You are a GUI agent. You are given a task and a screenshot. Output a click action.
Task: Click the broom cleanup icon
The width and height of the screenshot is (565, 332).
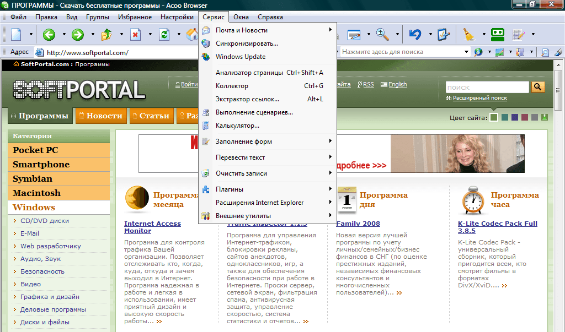[468, 35]
